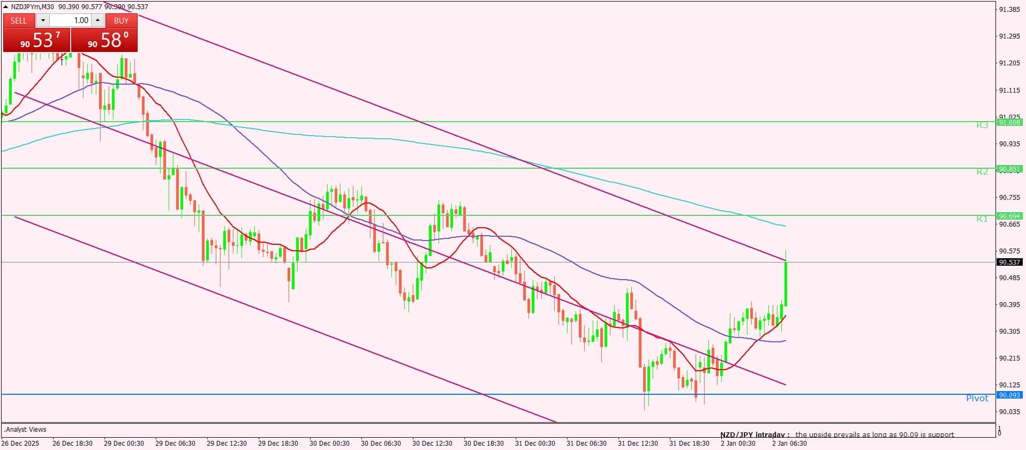Click the 90.694 green price tag

point(1009,216)
